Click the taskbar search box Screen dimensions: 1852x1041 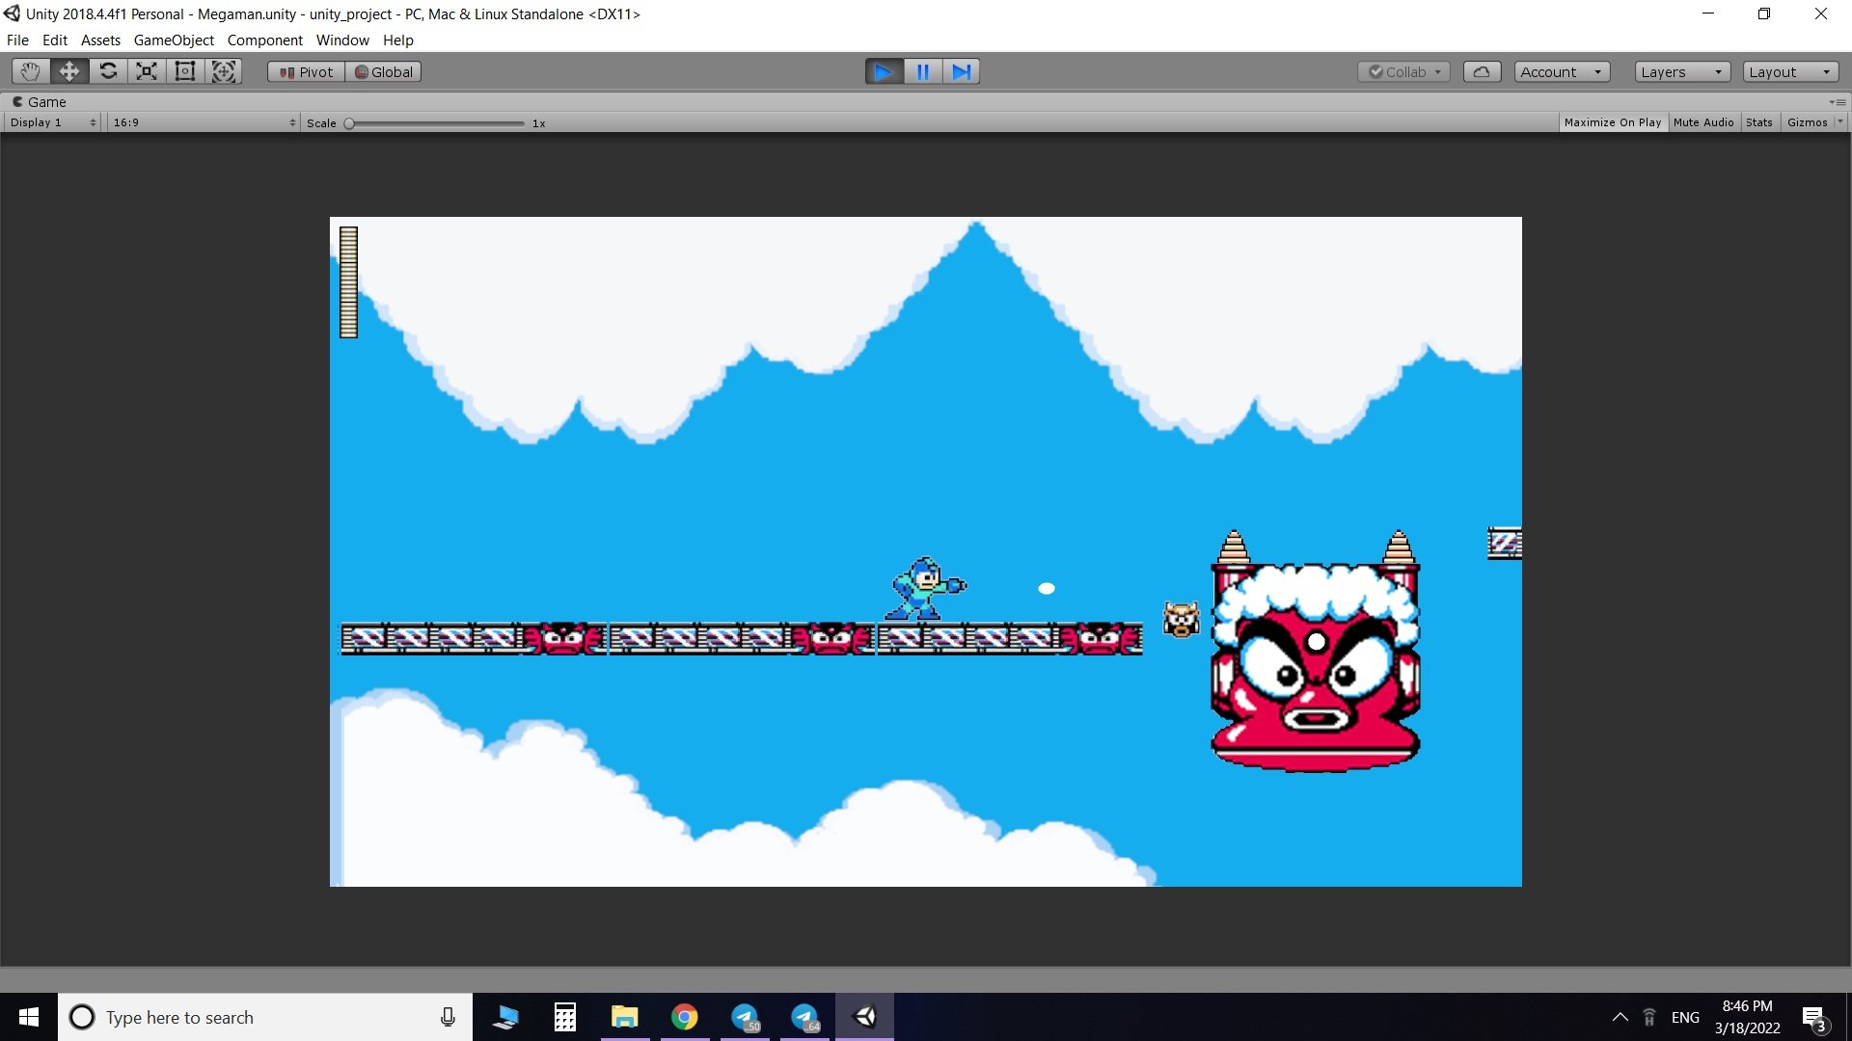pyautogui.click(x=265, y=1017)
